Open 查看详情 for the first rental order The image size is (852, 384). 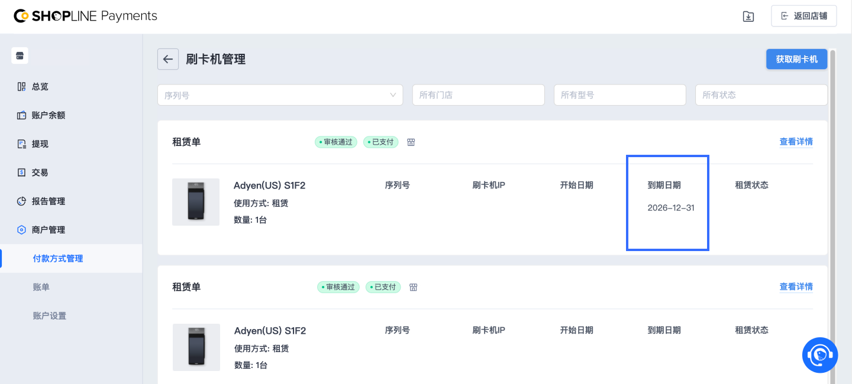[x=796, y=142]
